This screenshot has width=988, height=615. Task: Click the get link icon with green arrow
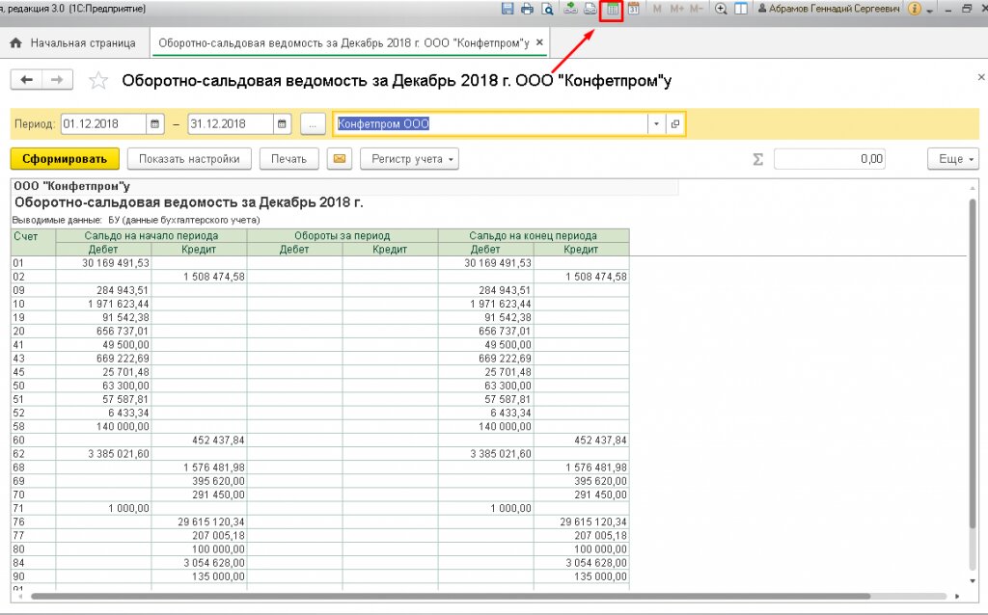click(x=570, y=9)
